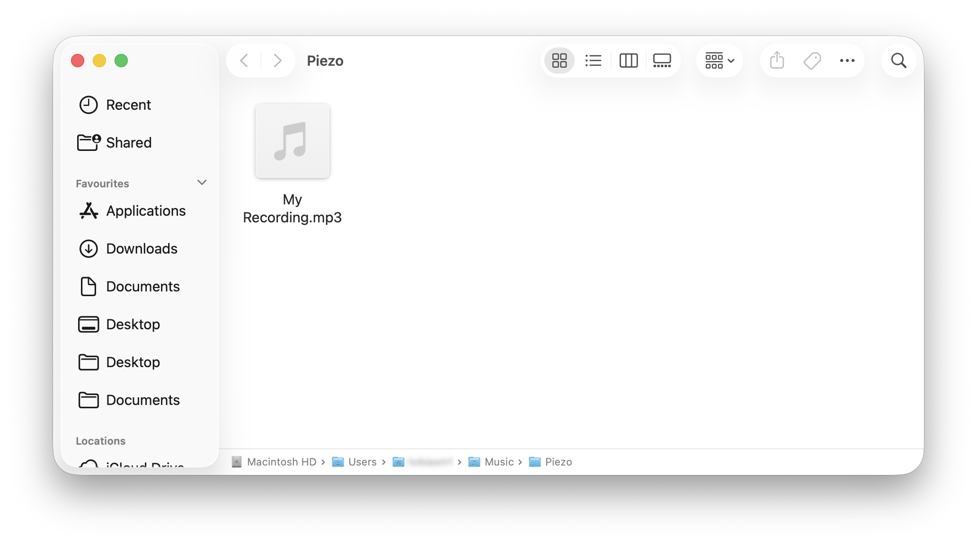Screen dimensions: 977x545
Task: Open the group-by options dropdown
Action: 719,61
